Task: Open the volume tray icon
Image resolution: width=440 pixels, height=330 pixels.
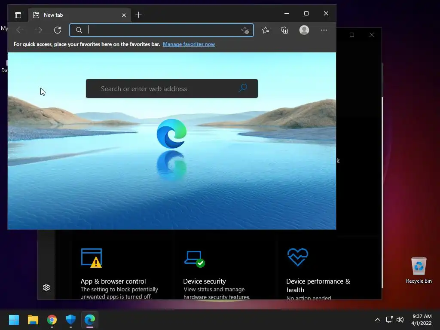Action: point(400,320)
